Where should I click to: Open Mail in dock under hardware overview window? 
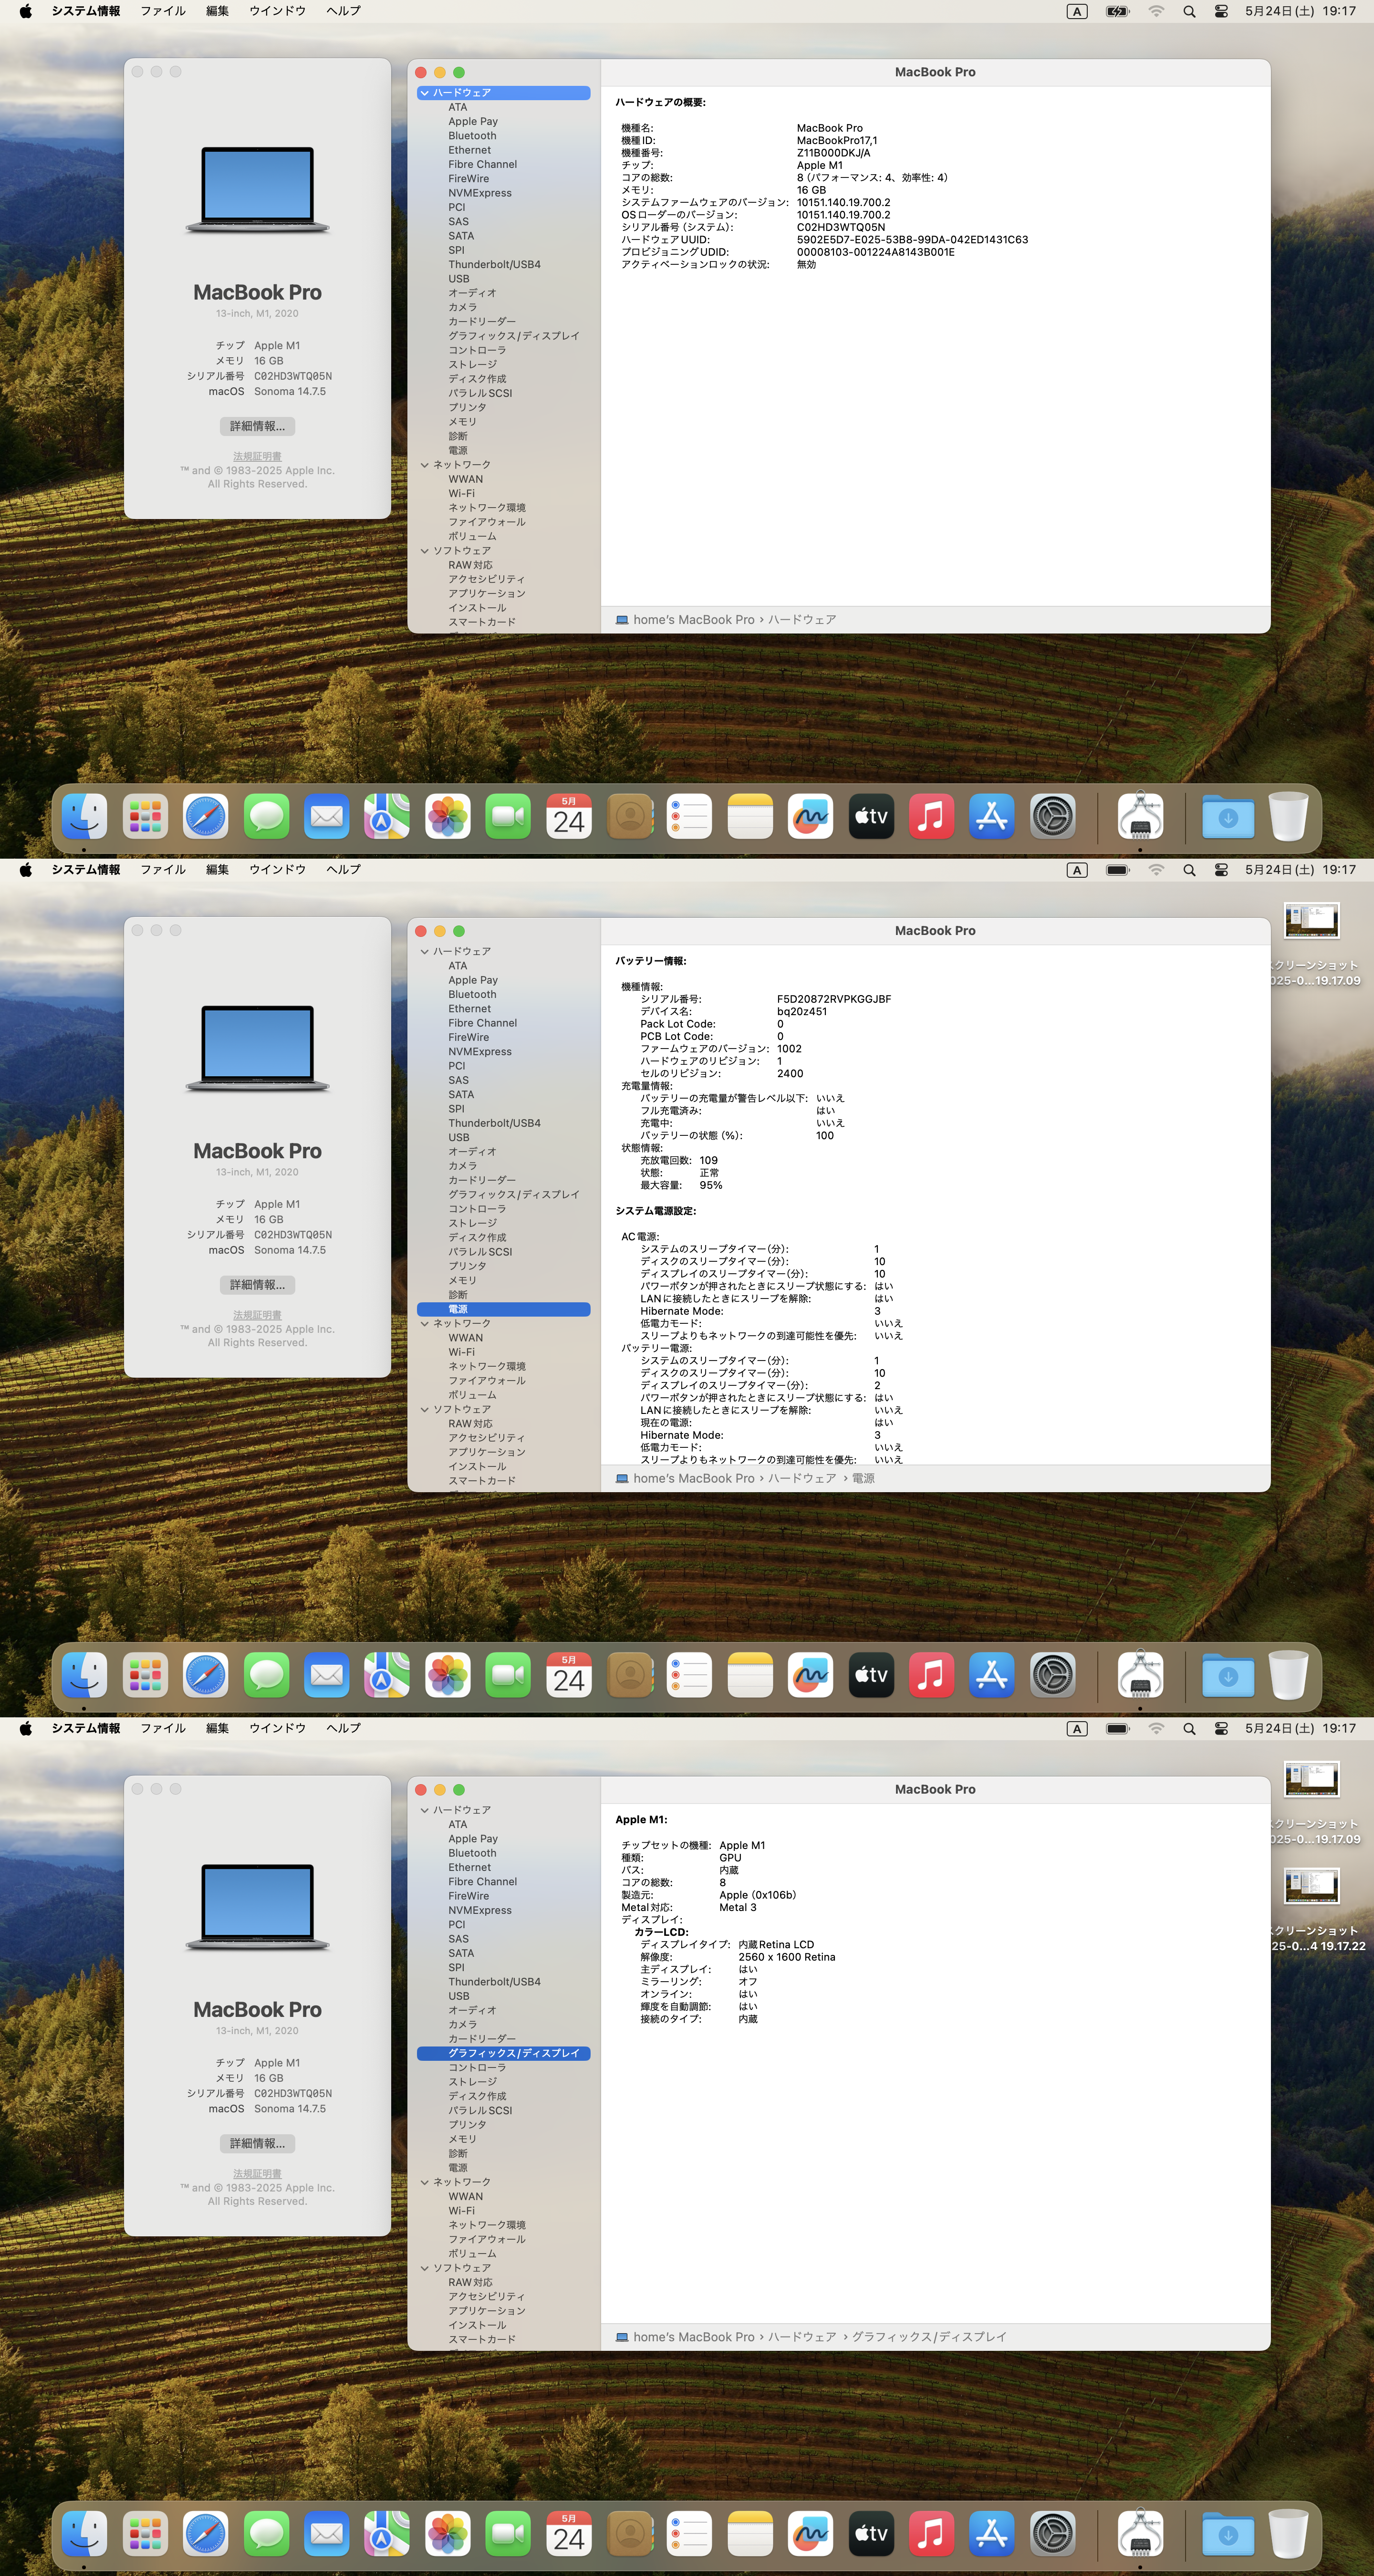pyautogui.click(x=327, y=816)
